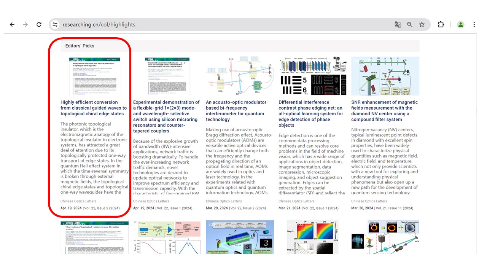Image resolution: width=487 pixels, height=274 pixels.
Task: Open the extensions puzzle icon
Action: (x=441, y=24)
